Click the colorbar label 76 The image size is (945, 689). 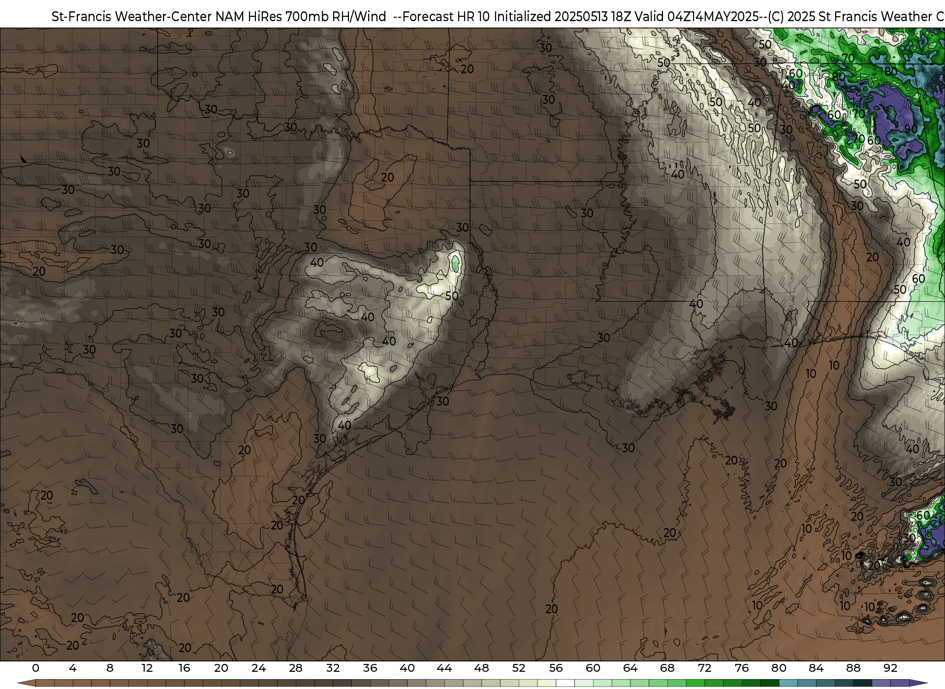tap(742, 668)
